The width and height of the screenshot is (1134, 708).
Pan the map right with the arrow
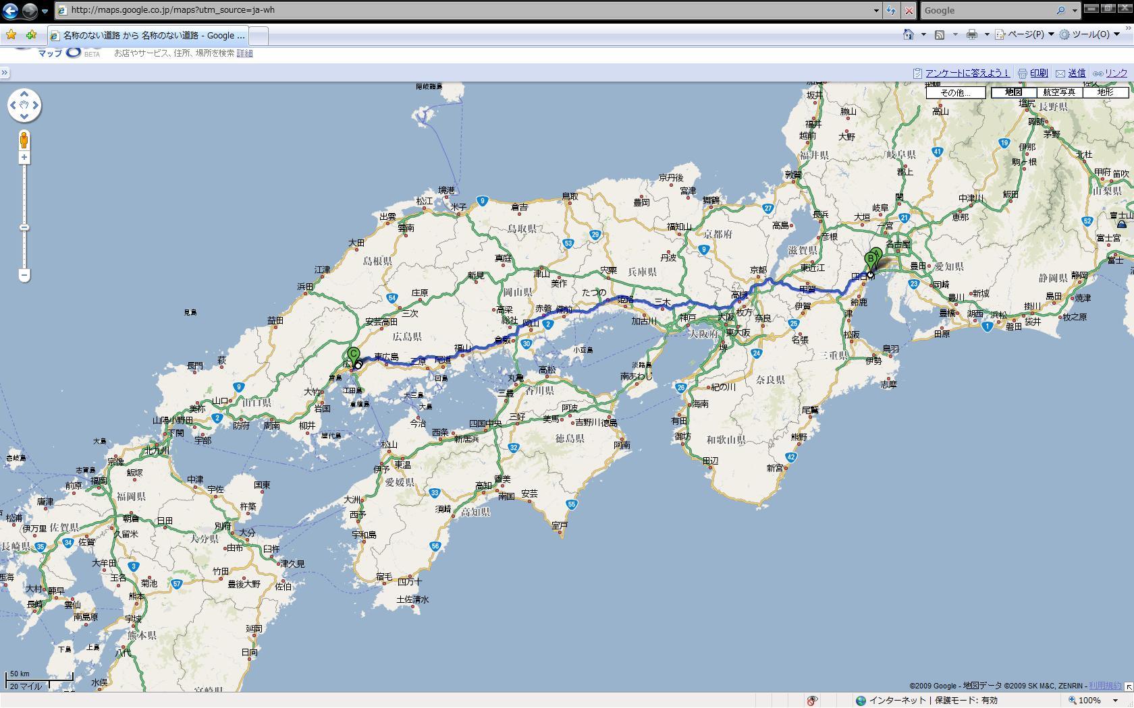(36, 105)
